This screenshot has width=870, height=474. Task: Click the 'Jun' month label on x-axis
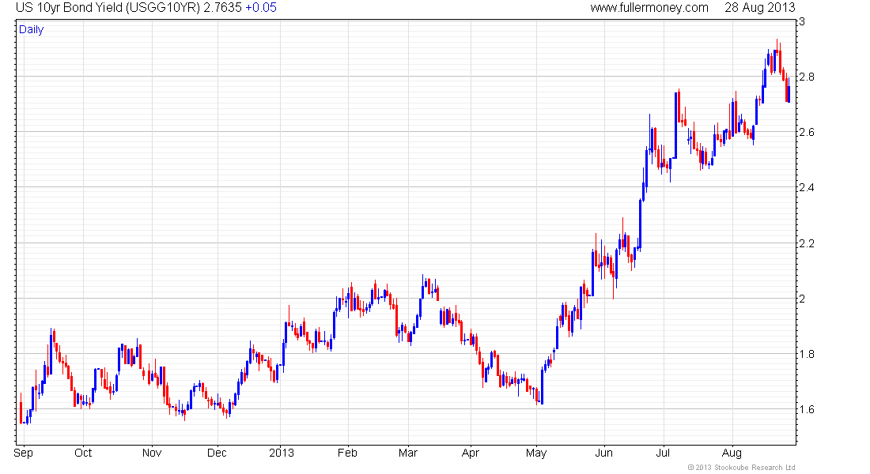(603, 453)
